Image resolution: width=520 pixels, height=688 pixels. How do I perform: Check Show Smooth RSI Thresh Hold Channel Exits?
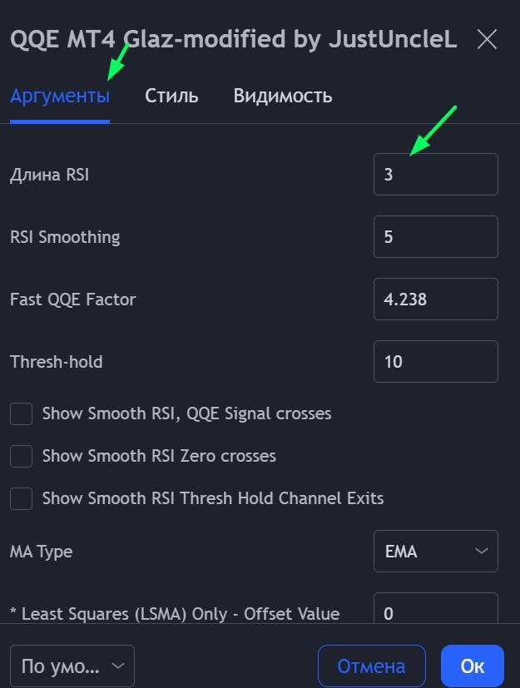(x=22, y=498)
